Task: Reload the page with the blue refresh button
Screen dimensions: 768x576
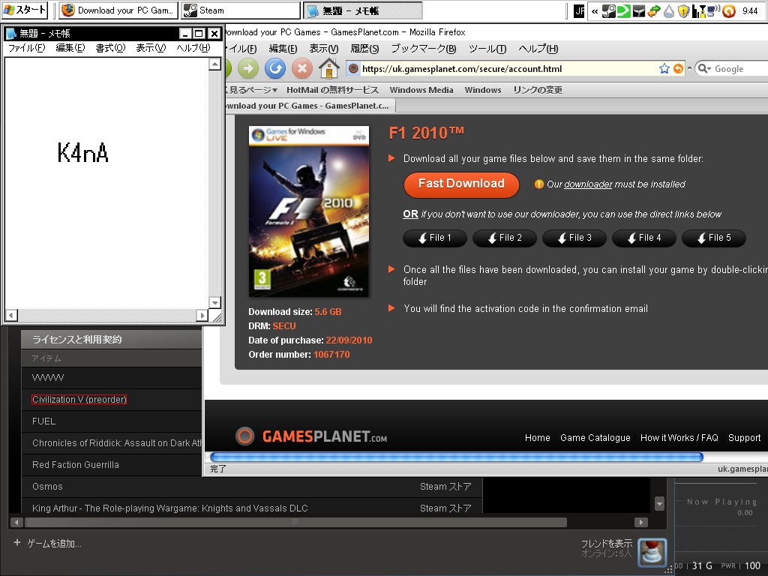Action: click(x=275, y=68)
